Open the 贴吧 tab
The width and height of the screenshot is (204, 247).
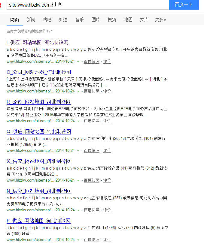(x=47, y=20)
